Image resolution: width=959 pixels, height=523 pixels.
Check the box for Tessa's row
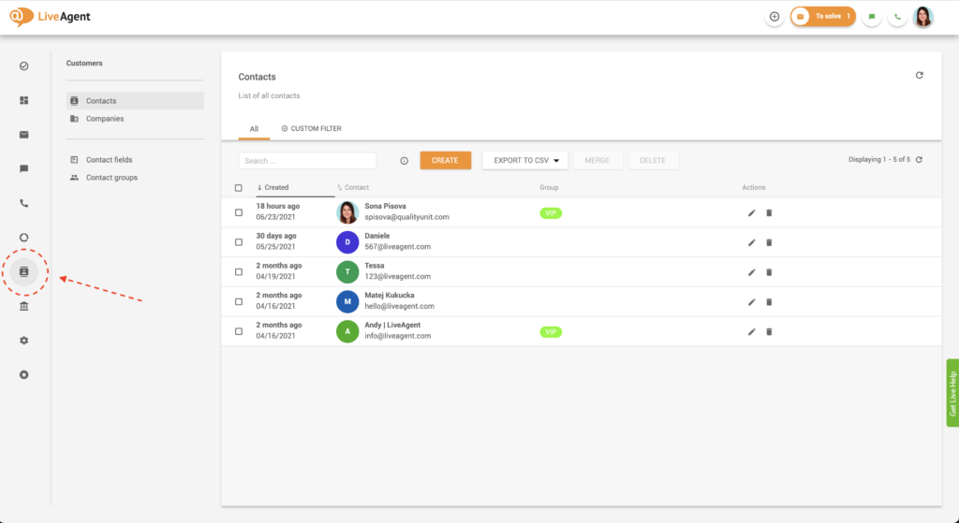coord(239,271)
